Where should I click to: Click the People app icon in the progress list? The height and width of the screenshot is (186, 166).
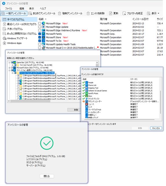tap(87, 83)
